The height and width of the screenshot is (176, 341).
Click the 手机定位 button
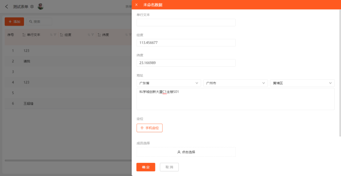pyautogui.click(x=150, y=128)
